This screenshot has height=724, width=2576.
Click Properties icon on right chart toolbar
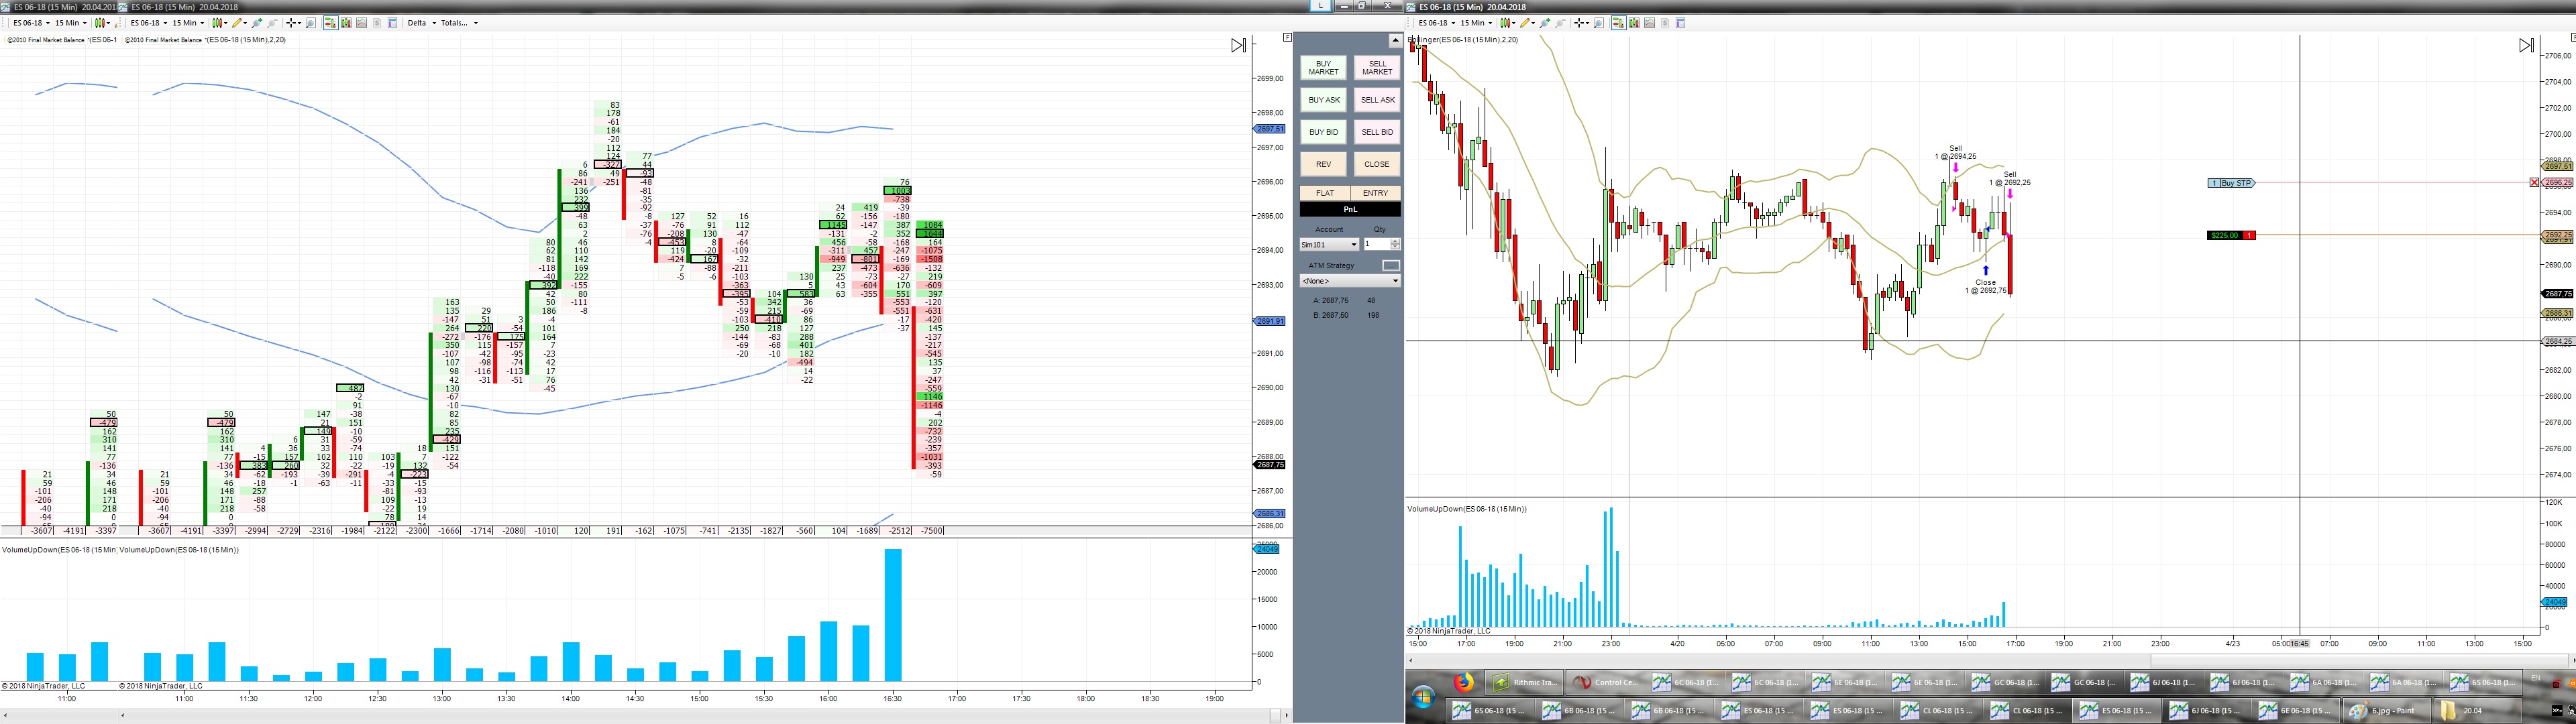pos(1680,23)
